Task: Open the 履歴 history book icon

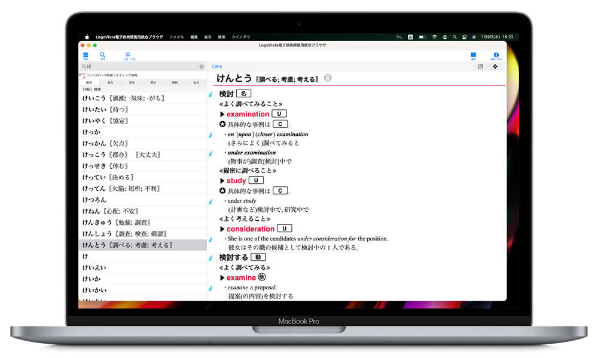Action: (473, 56)
